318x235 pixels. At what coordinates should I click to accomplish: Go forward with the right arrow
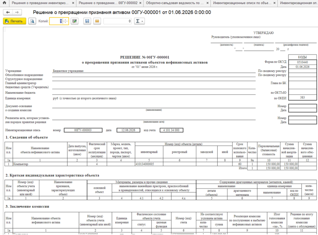[x=17, y=12]
